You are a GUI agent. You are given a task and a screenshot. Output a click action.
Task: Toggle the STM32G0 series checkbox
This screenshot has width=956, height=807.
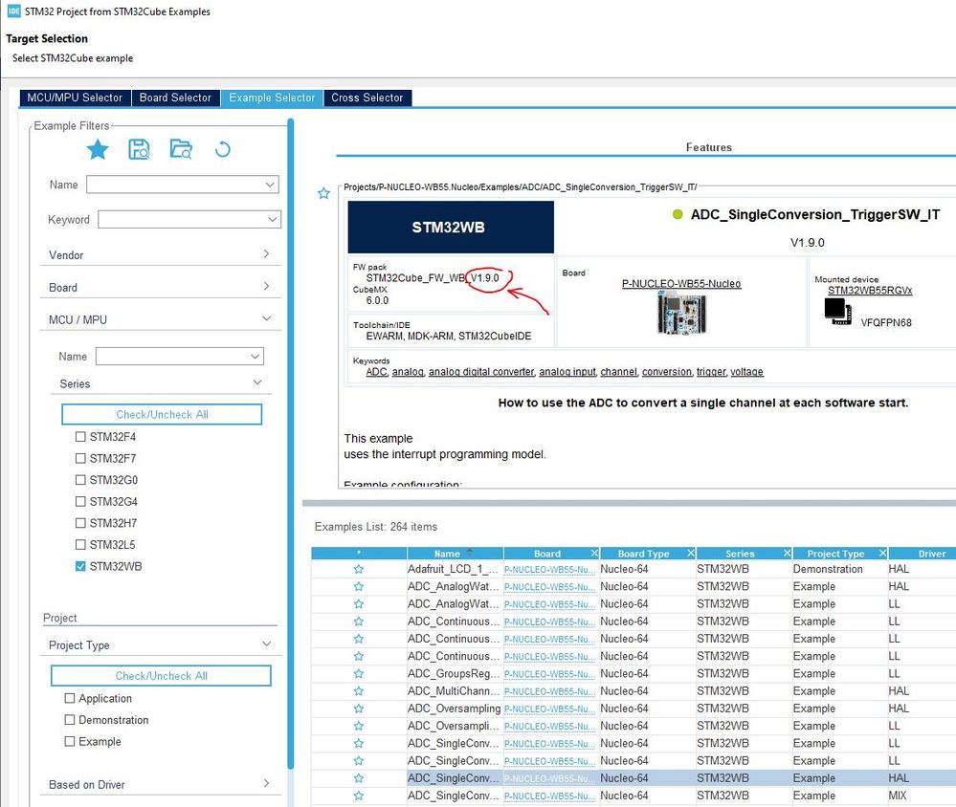click(79, 480)
